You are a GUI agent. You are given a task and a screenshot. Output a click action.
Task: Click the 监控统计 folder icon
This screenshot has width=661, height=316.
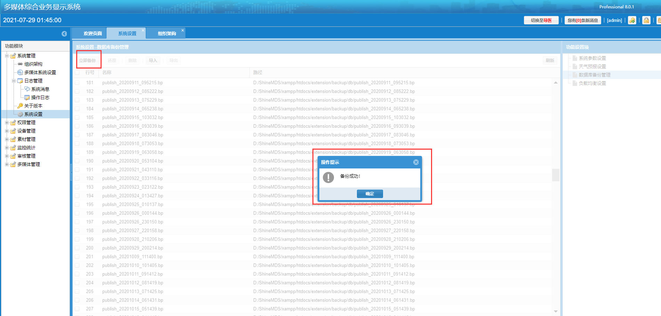click(13, 148)
